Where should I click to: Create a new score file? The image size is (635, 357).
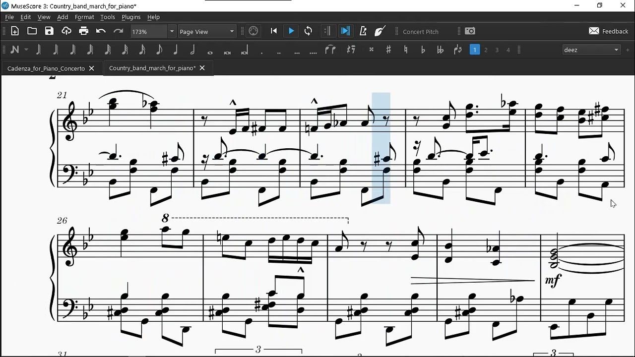[15, 31]
